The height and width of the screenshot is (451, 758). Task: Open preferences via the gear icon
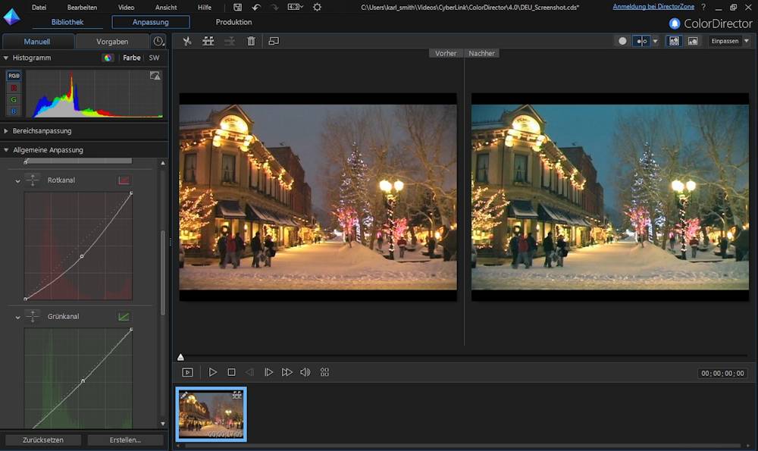(317, 7)
